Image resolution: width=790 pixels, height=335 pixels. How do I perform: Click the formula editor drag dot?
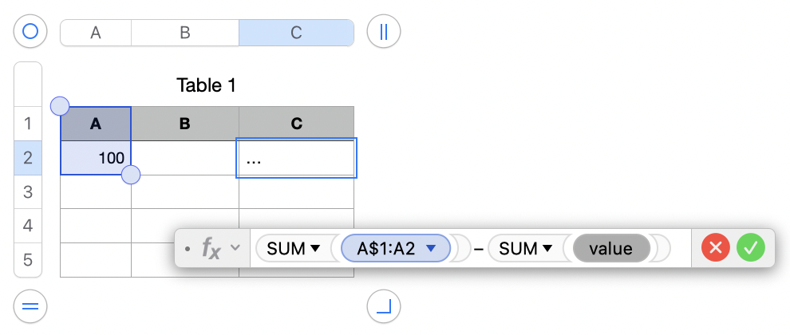187,249
